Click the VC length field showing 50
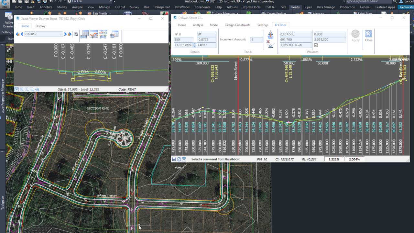 (206, 34)
